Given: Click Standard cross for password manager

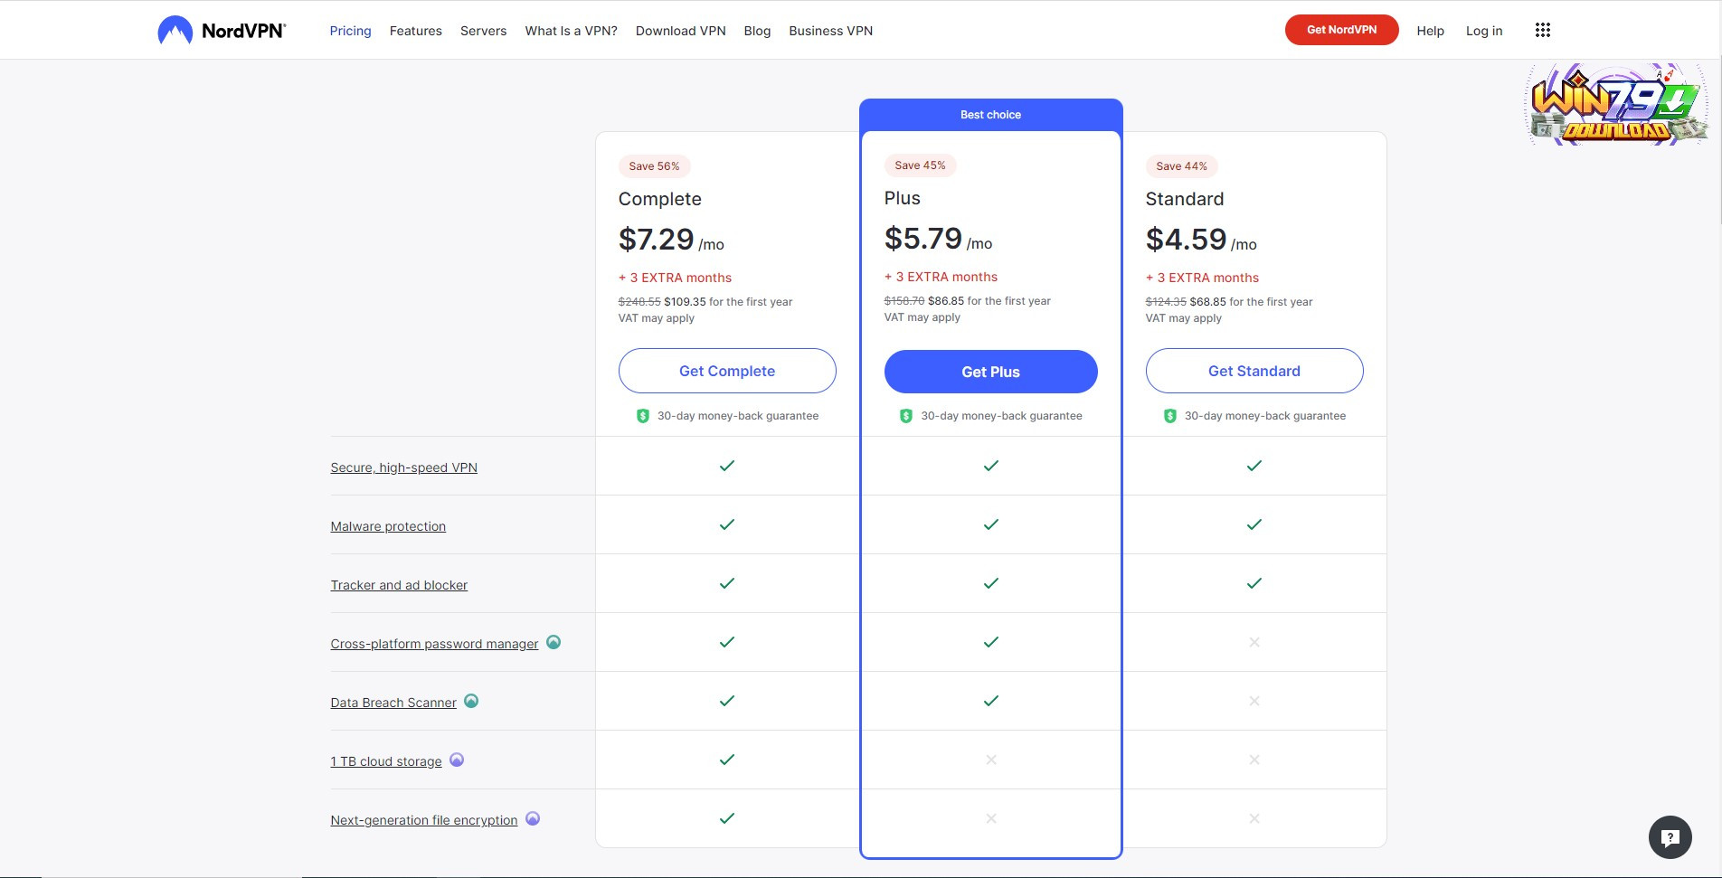Looking at the screenshot, I should point(1254,642).
